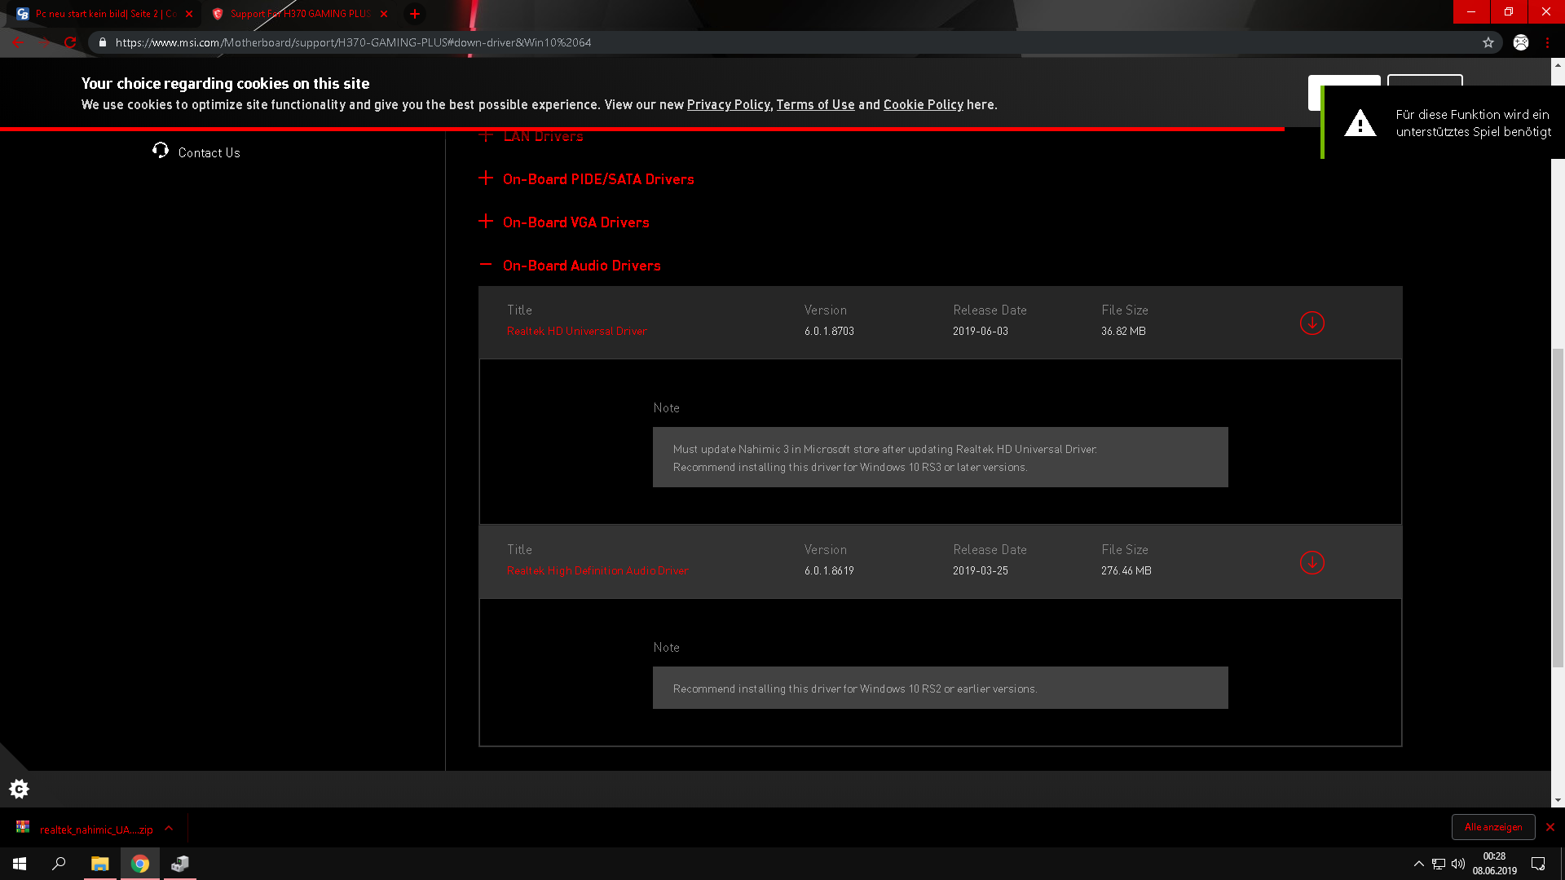Click the address bar URL field
Screen dimensions: 1565x880
(571, 42)
